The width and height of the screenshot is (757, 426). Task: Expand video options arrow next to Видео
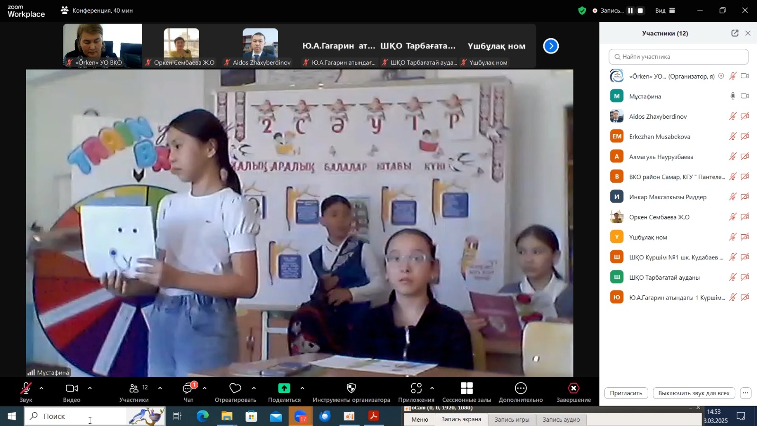click(90, 388)
